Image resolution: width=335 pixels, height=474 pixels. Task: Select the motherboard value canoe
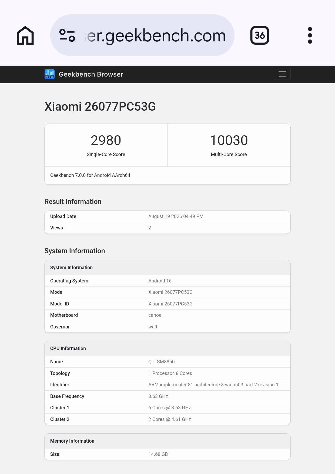155,315
